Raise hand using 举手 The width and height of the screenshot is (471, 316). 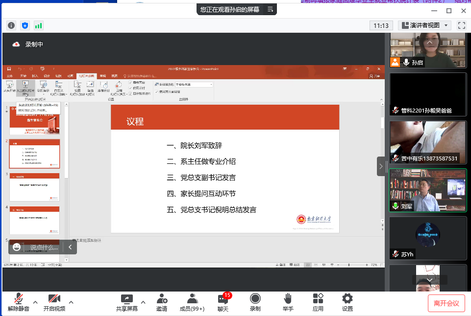(x=288, y=302)
